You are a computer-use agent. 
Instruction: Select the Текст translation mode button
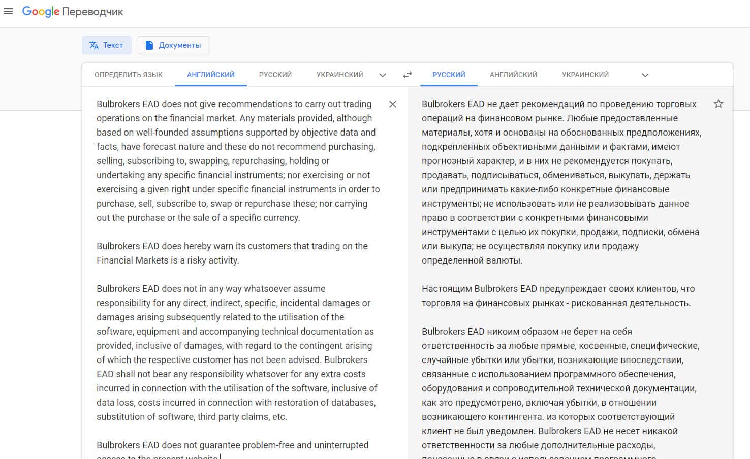[107, 45]
